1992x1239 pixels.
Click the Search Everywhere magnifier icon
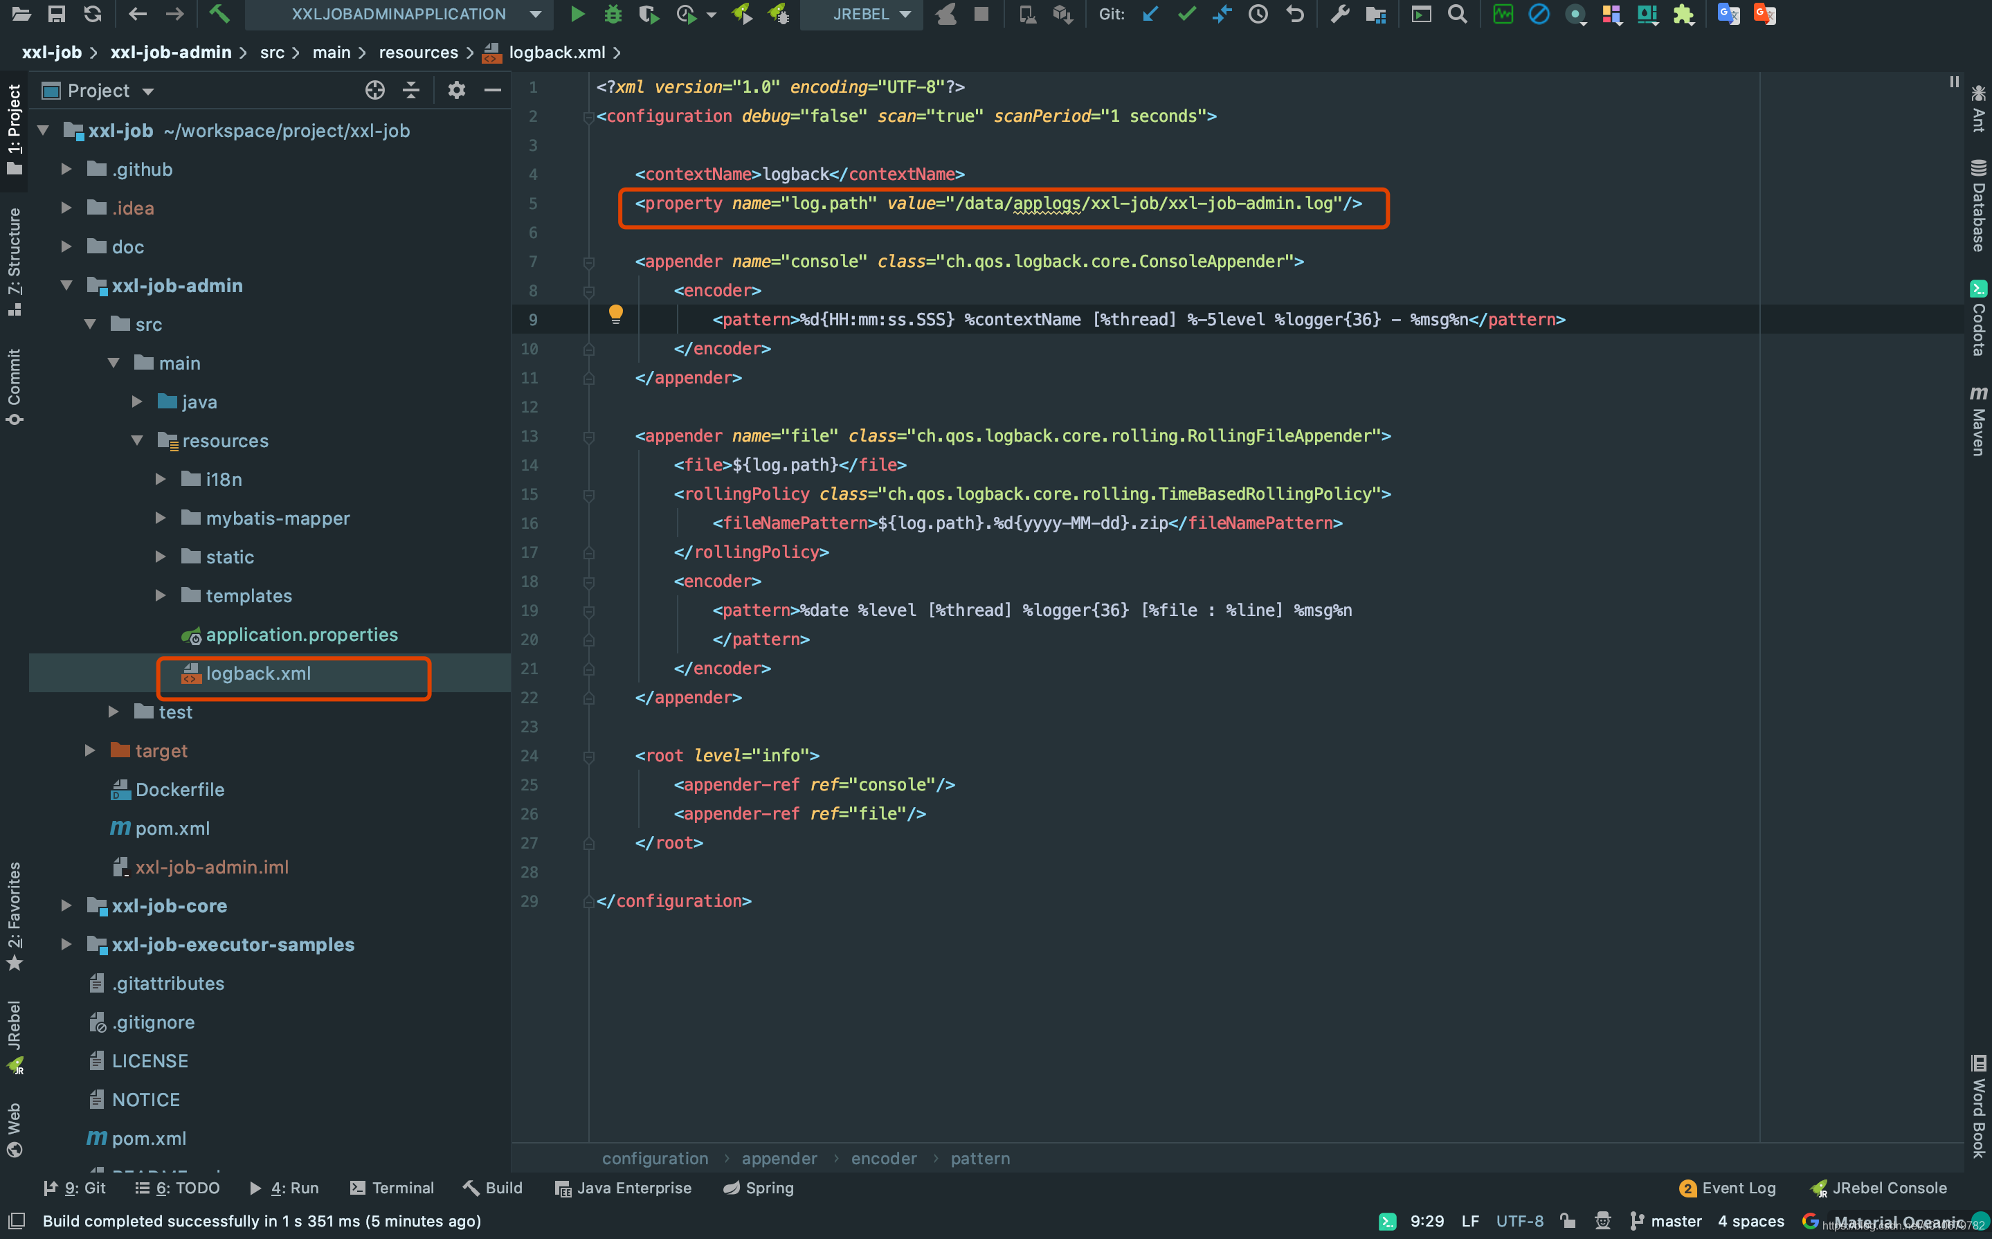pos(1457,14)
